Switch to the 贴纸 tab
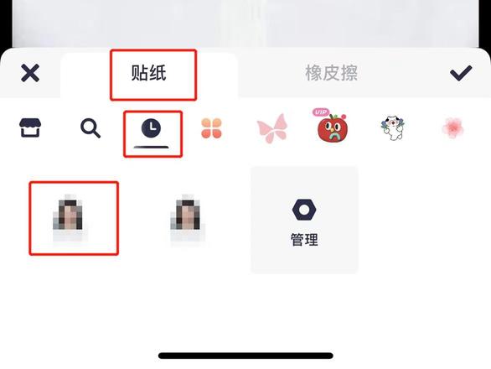 coord(149,73)
